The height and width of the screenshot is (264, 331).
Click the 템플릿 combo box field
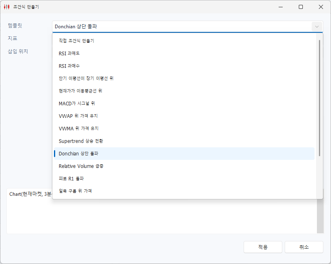(188, 27)
